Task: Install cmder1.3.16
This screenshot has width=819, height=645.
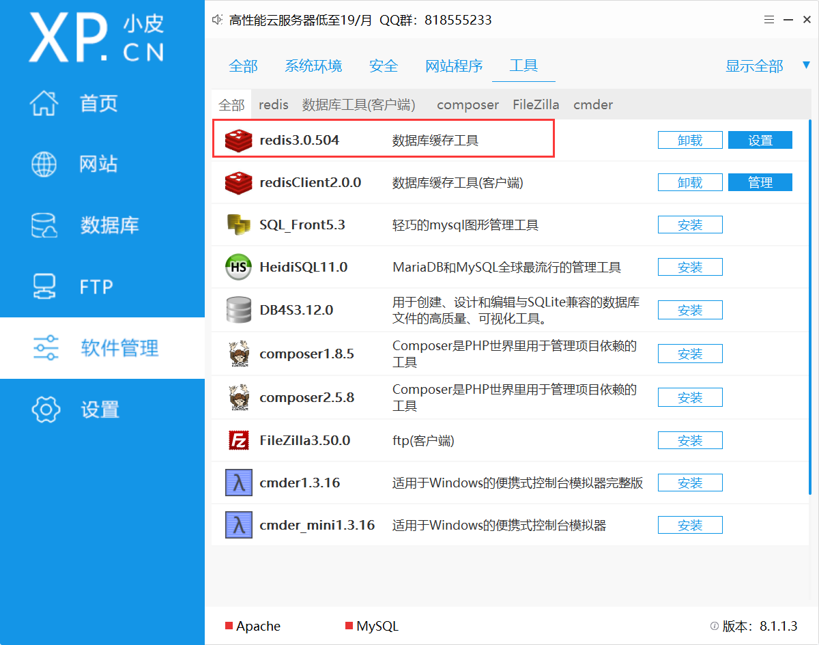Action: 690,483
